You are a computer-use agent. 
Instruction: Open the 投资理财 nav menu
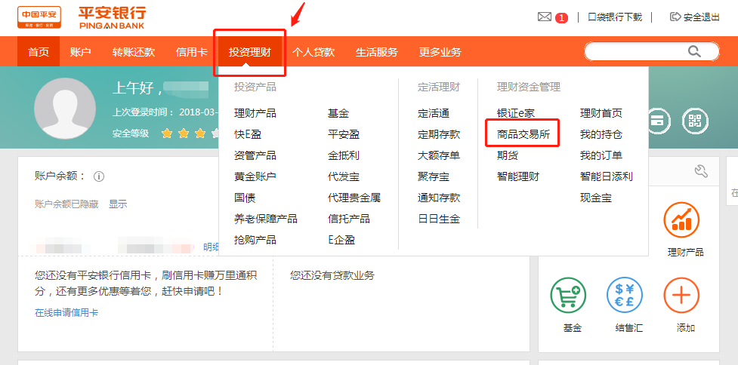pos(250,52)
